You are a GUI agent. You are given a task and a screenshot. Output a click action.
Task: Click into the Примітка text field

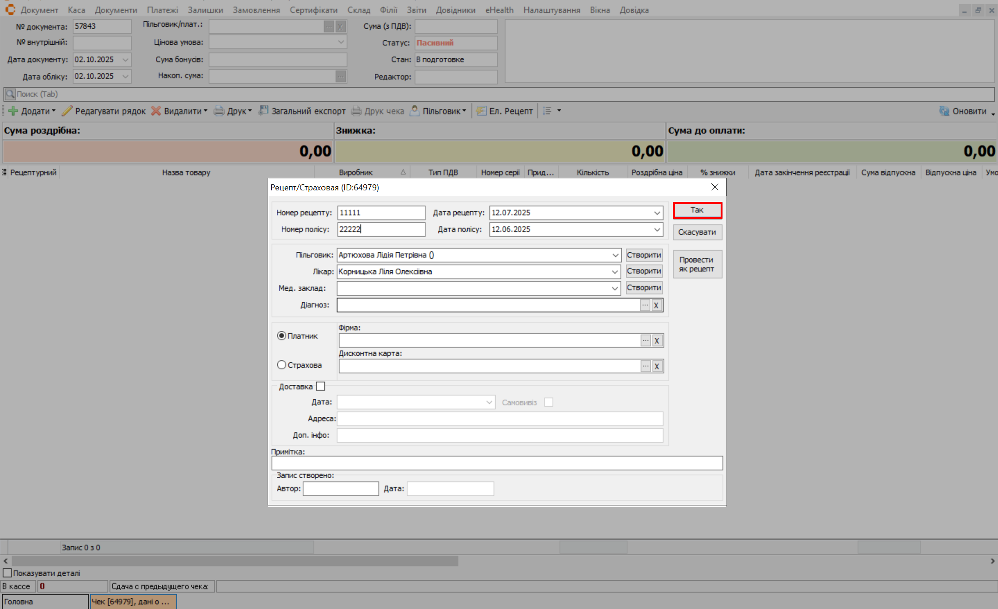pyautogui.click(x=497, y=463)
